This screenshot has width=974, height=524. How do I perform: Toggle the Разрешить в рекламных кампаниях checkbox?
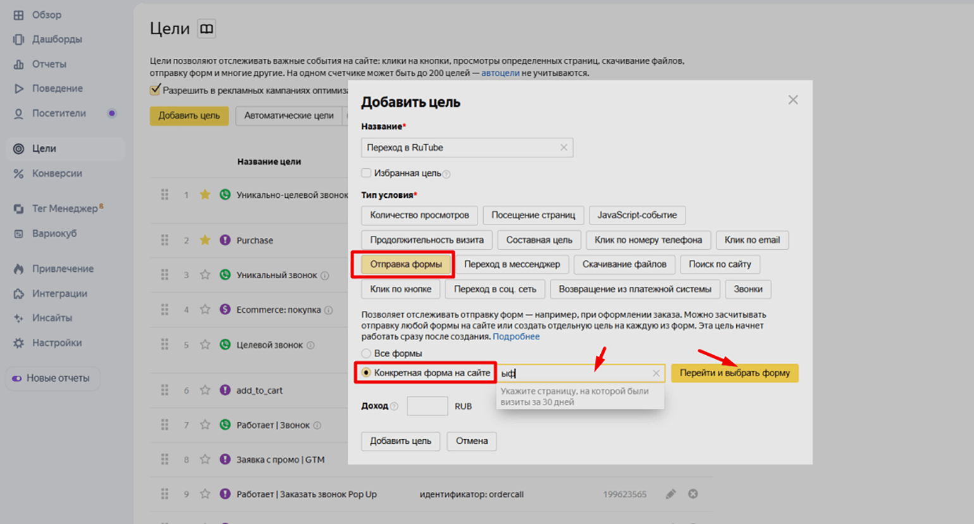[155, 90]
